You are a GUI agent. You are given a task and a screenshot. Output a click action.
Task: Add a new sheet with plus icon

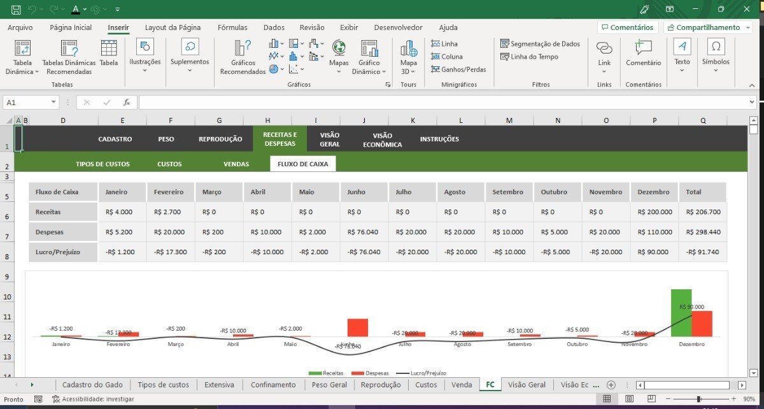pos(611,385)
